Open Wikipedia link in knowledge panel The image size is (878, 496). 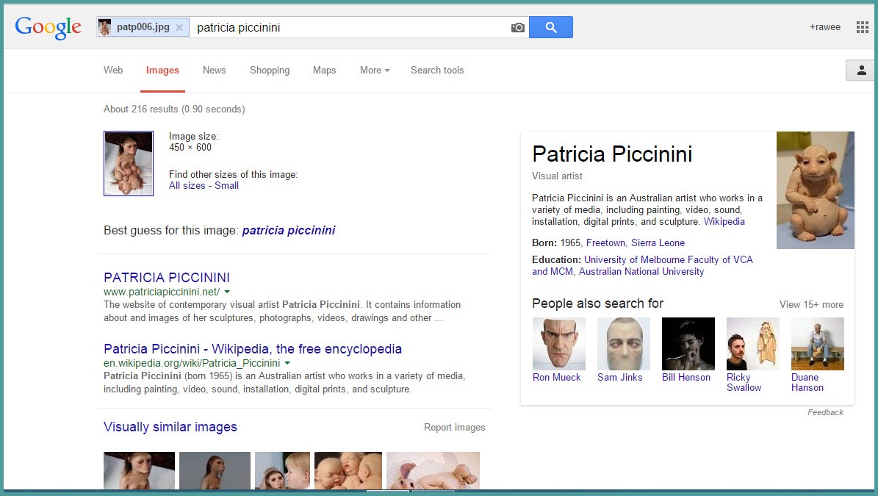(724, 222)
